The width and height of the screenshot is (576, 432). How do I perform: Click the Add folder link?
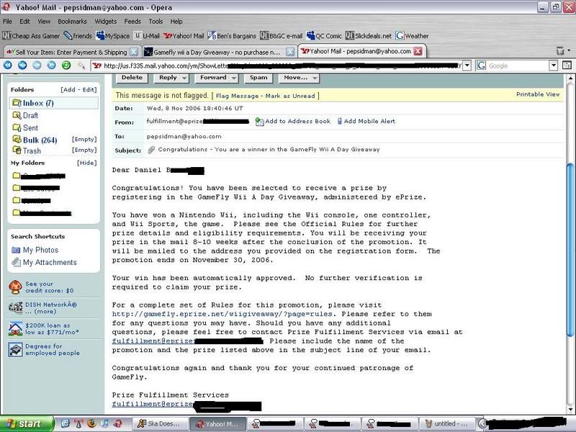pyautogui.click(x=68, y=90)
